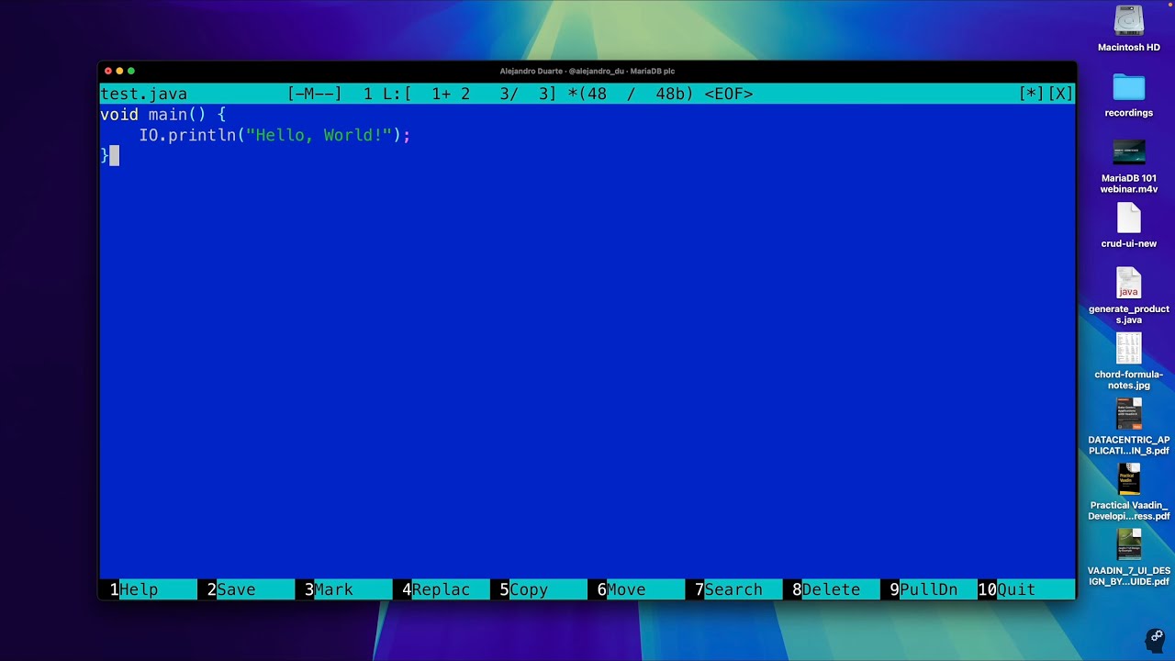
Task: Minimize the terminal with yellow button
Action: pos(119,71)
